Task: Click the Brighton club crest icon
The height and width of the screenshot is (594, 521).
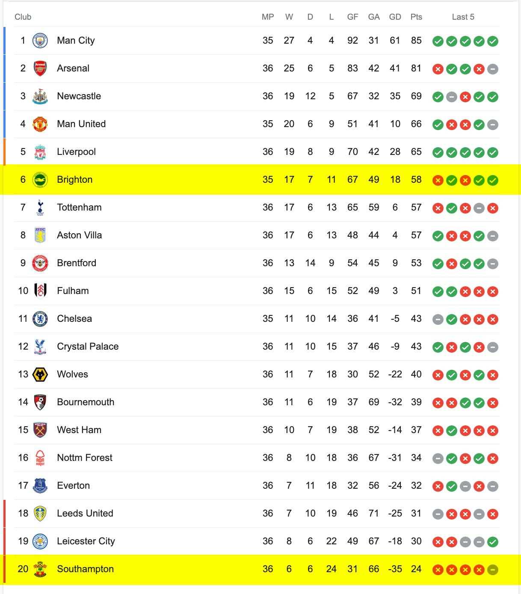Action: 40,180
